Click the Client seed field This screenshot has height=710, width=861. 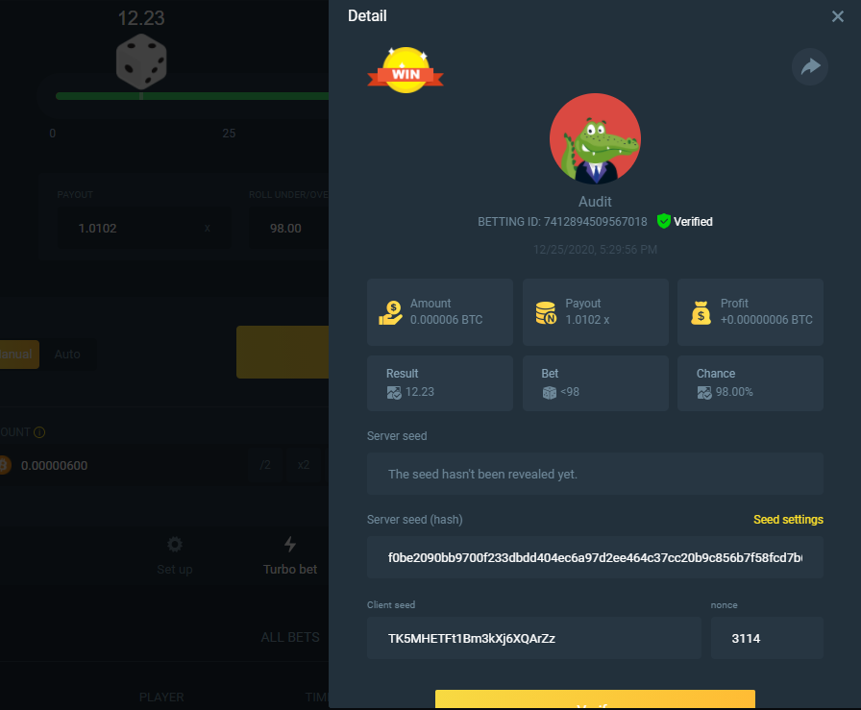click(x=533, y=638)
